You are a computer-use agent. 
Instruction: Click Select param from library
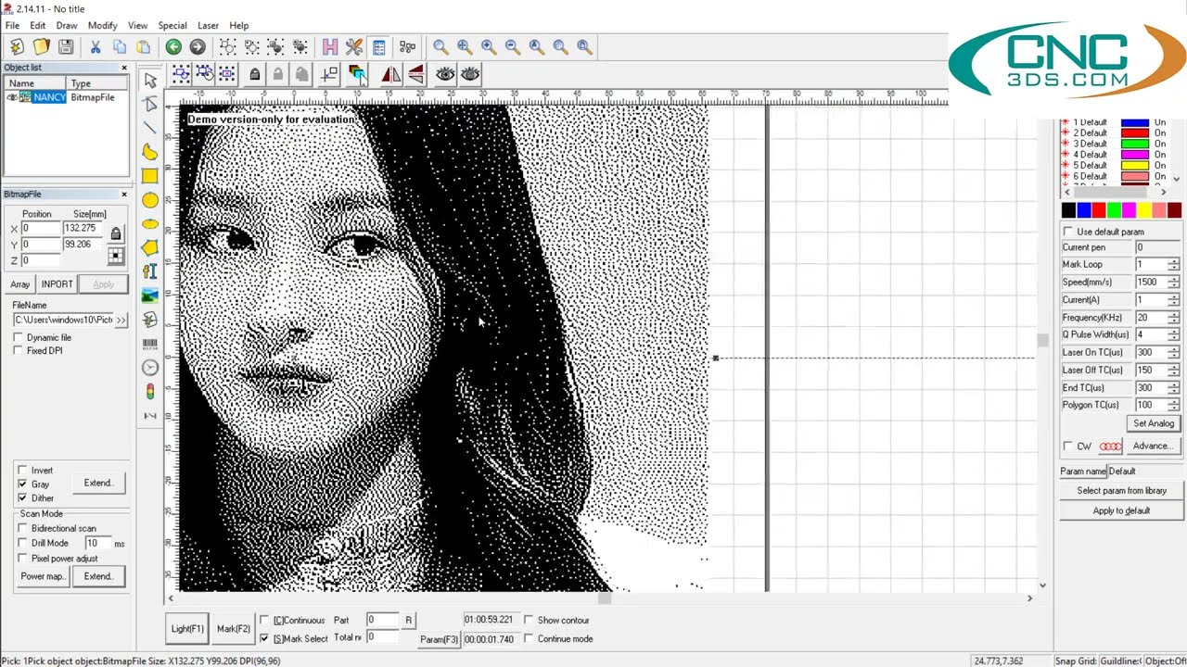pos(1121,491)
